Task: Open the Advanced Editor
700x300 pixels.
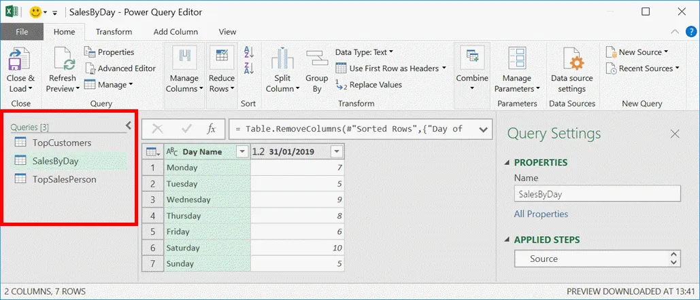Action: click(120, 69)
